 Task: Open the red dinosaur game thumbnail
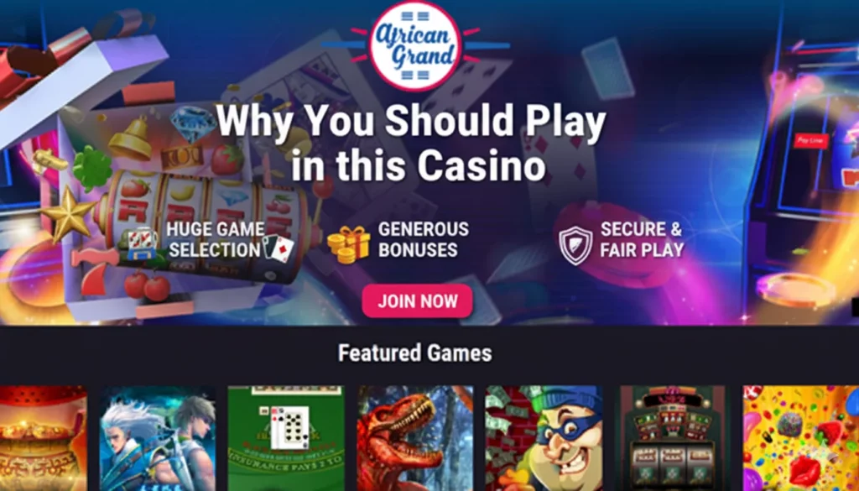(x=415, y=438)
